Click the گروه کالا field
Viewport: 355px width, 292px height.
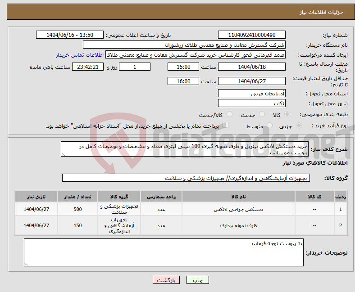click(186, 178)
